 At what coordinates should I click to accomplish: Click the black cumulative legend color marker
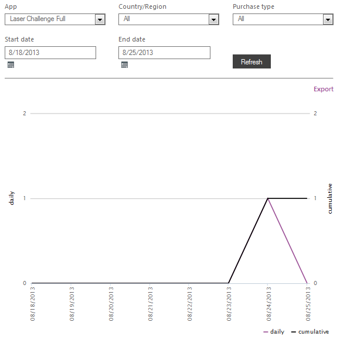click(x=294, y=332)
